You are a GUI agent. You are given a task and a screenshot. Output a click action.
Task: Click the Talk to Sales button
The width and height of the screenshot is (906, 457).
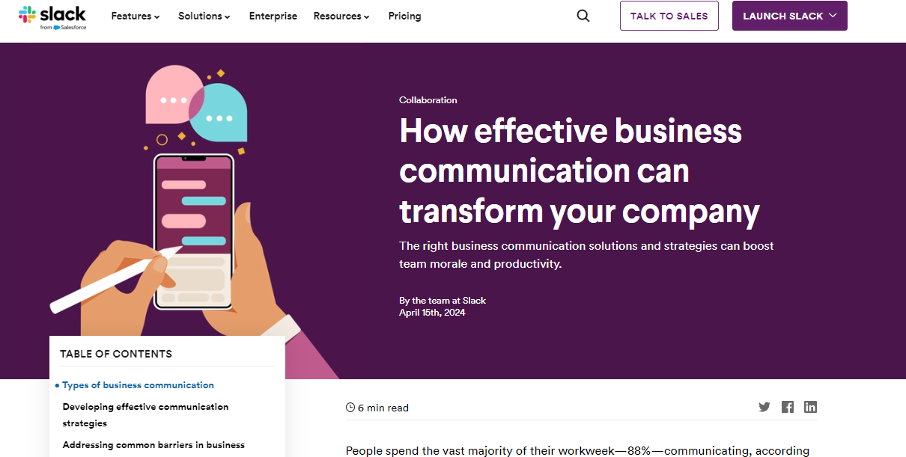point(669,16)
